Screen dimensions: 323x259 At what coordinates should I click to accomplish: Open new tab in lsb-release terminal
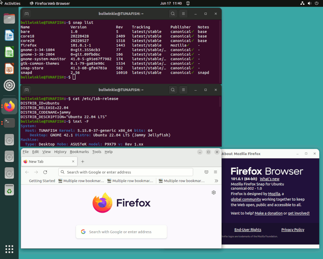[26, 90]
